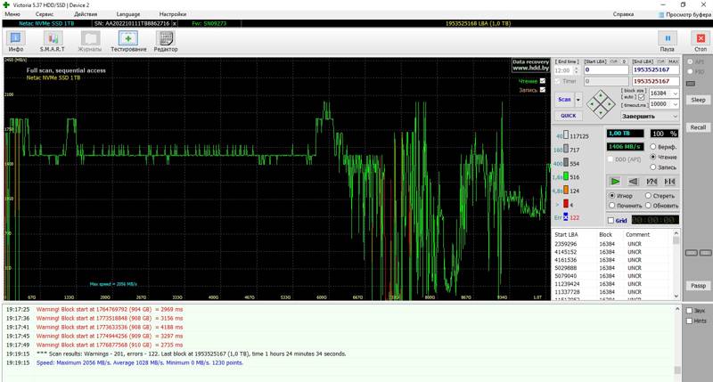The image size is (713, 382).
Task: Click the green play forward scan icon
Action: (x=614, y=181)
